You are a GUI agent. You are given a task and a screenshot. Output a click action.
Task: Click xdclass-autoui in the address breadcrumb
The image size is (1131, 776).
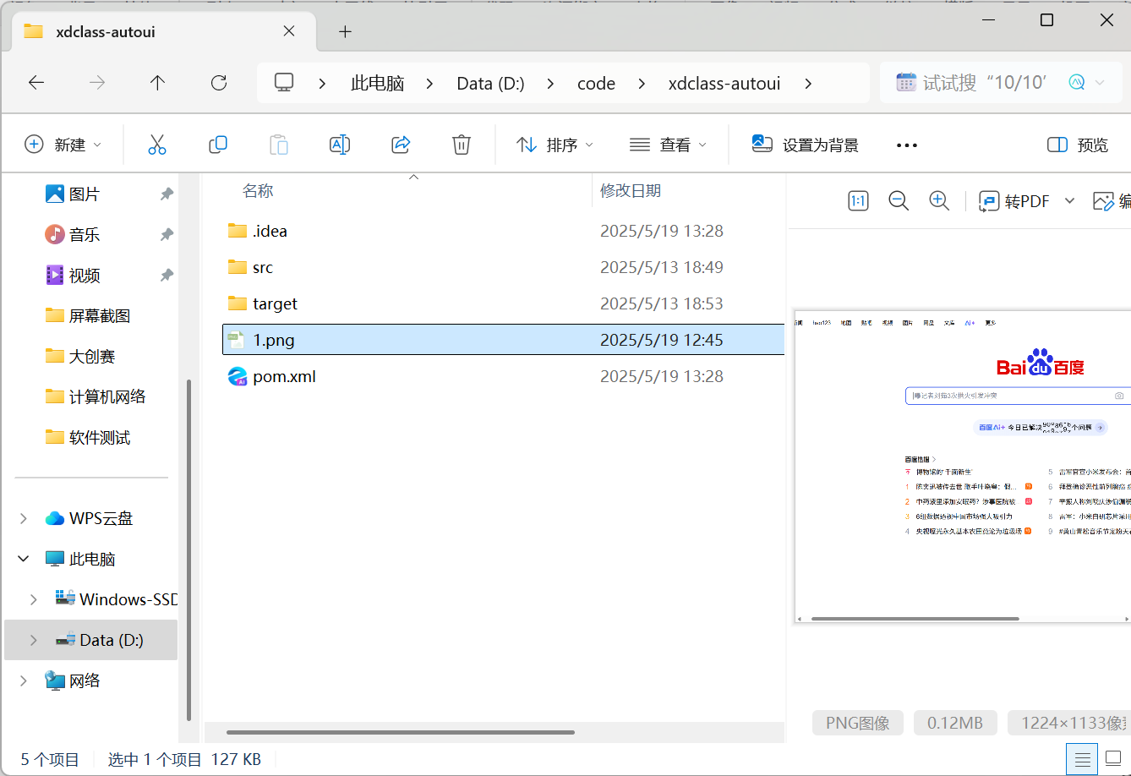point(724,84)
